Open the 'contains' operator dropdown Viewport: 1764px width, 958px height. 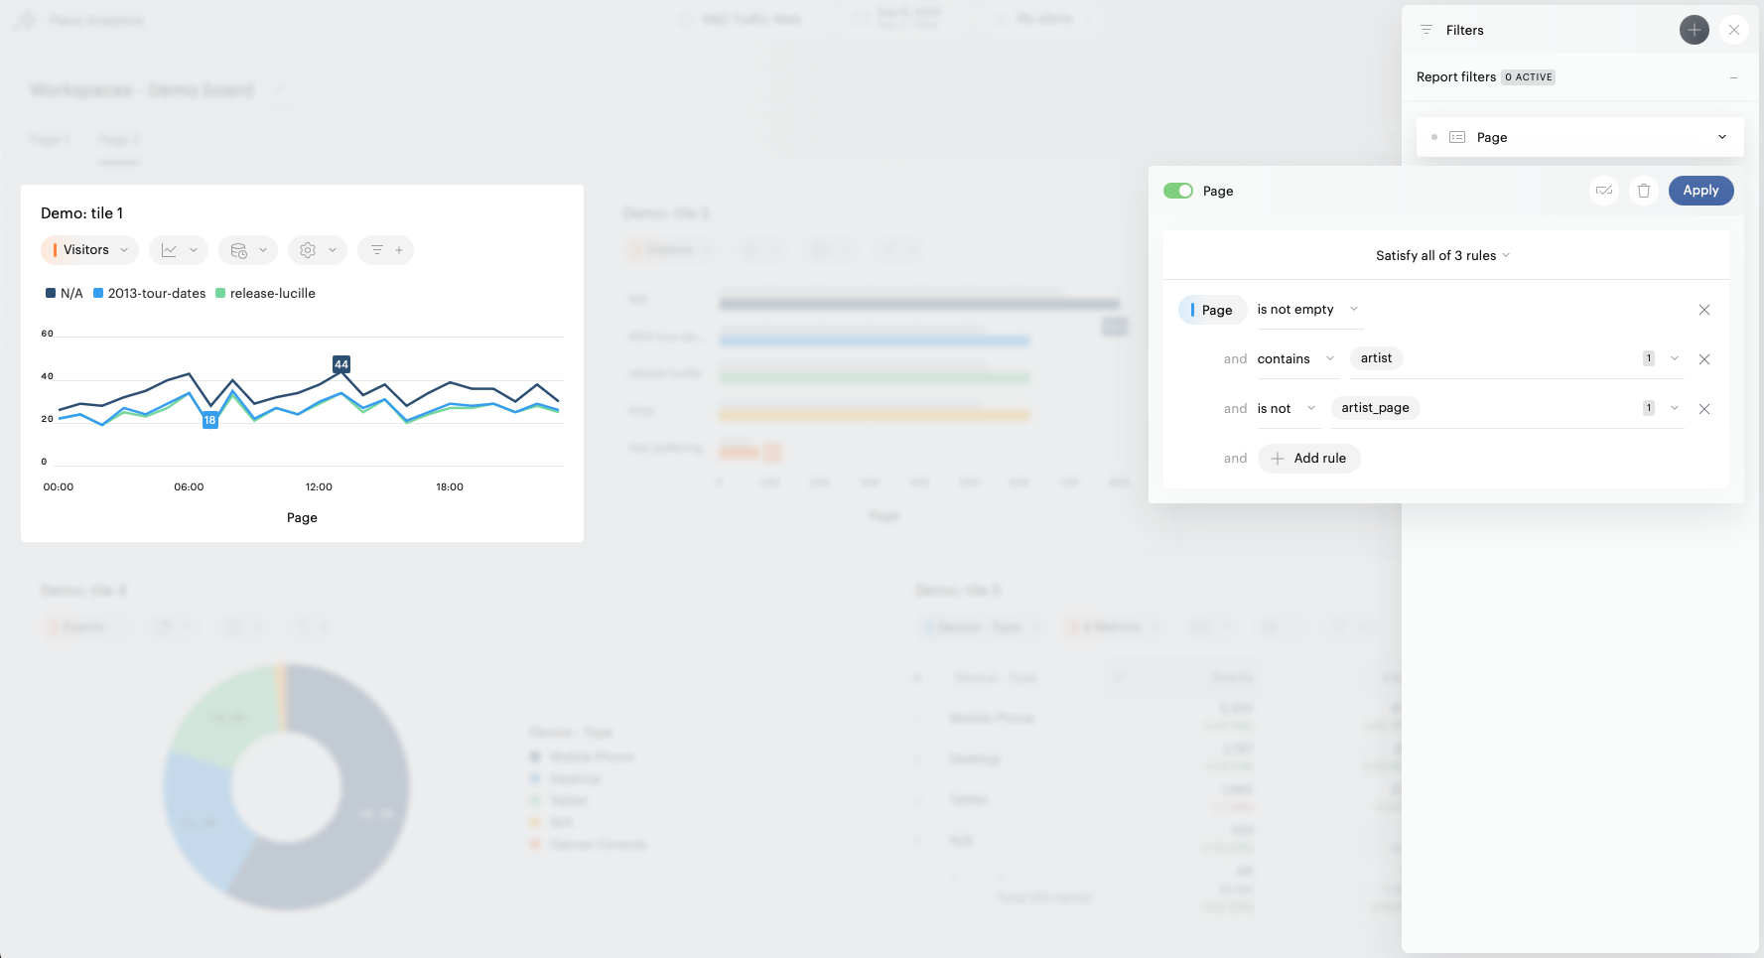point(1295,359)
